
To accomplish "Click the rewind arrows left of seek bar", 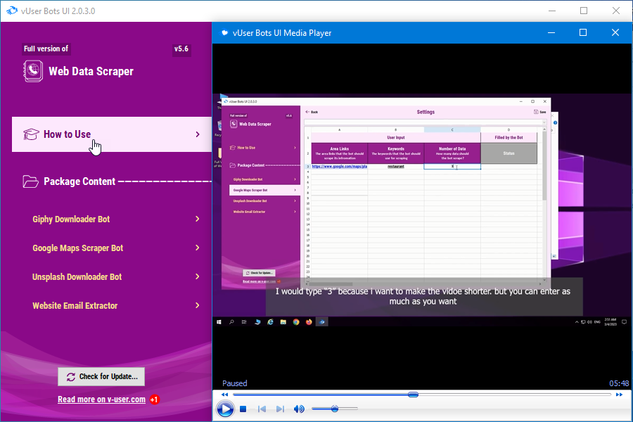I will [x=225, y=395].
